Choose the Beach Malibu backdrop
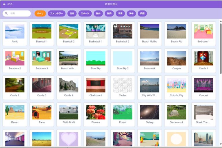222x148 pixels. 149,34
